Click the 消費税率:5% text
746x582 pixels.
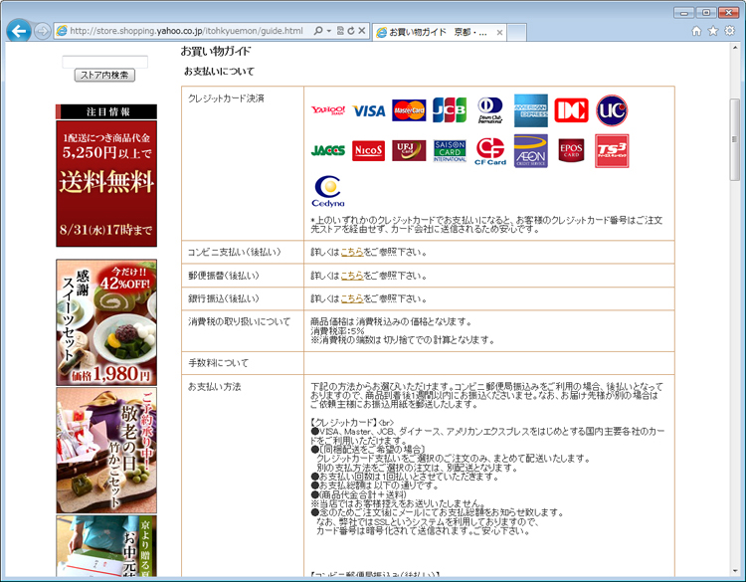337,330
